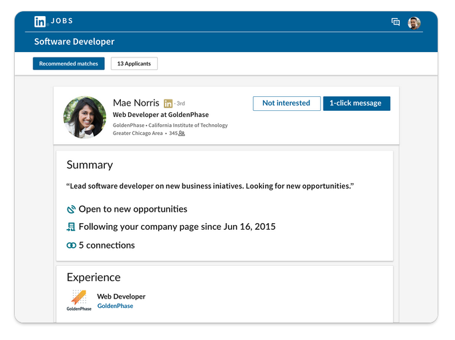
Task: Click the company page follow icon
Action: click(71, 227)
